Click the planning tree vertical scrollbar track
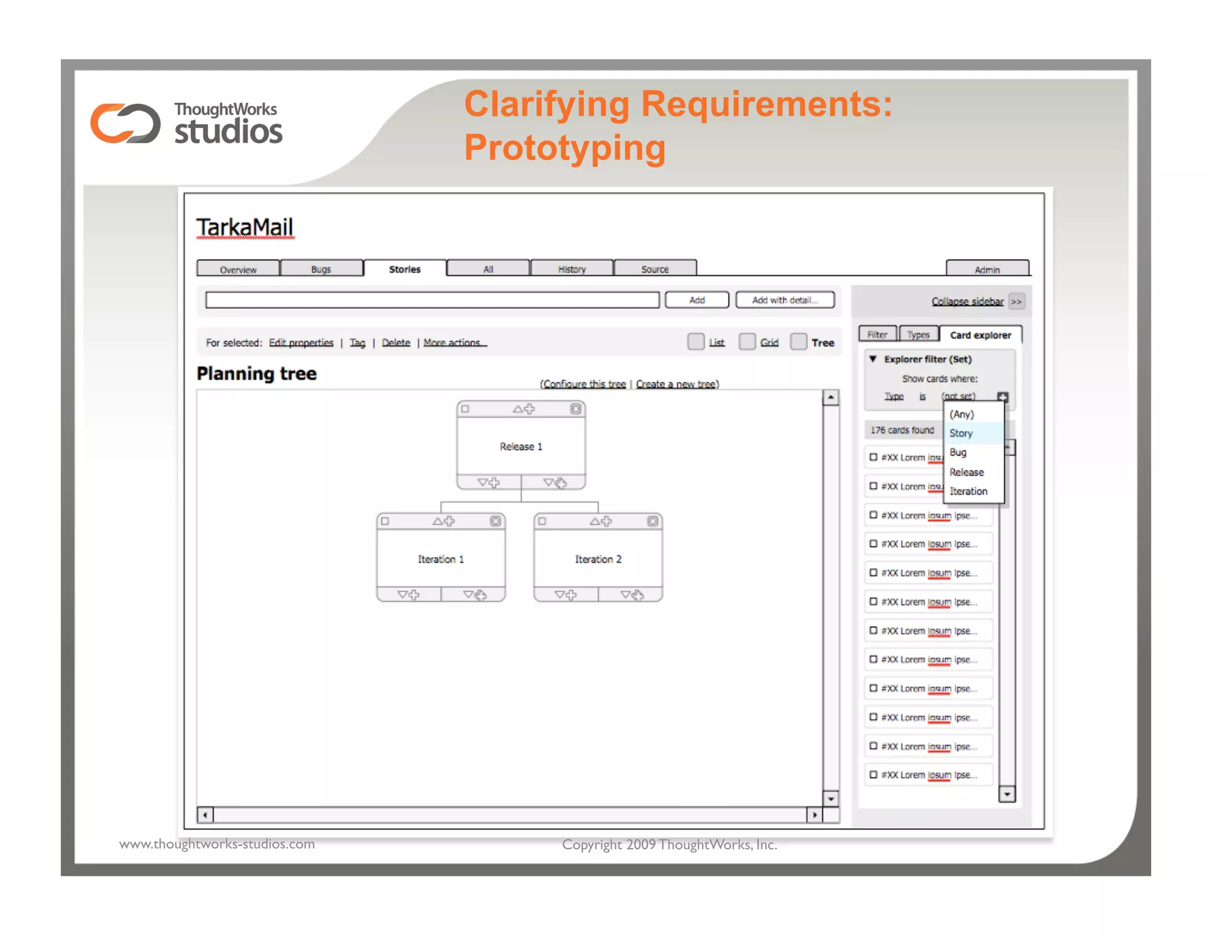 click(x=831, y=598)
